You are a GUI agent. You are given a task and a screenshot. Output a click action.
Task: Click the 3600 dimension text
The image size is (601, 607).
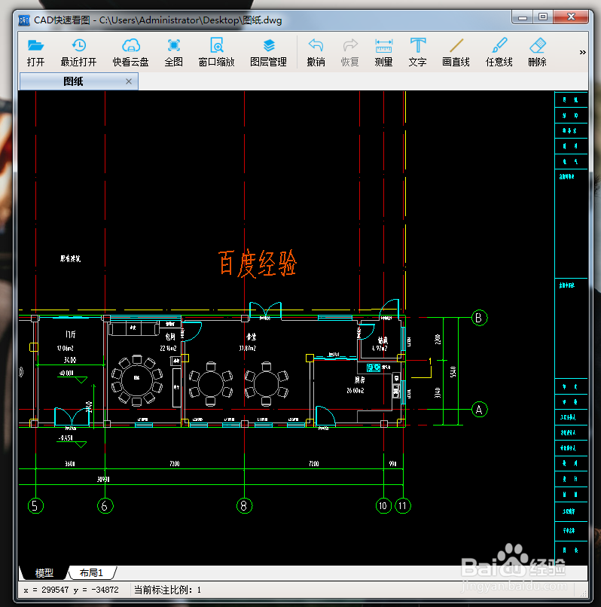70,463
